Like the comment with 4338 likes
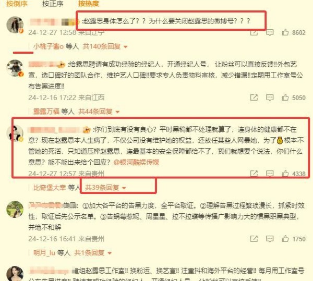313x281 pixels. click(x=285, y=174)
